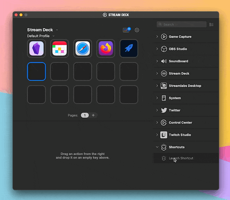Click the System category icon

coord(164,98)
